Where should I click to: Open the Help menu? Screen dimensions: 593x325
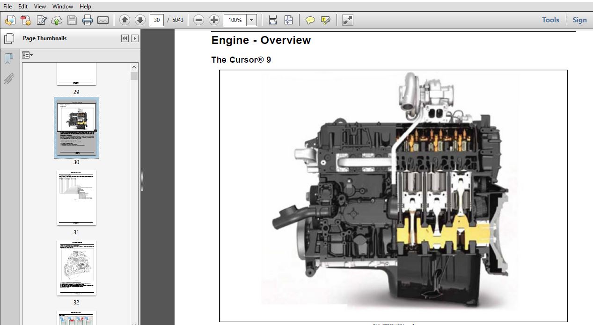point(85,7)
